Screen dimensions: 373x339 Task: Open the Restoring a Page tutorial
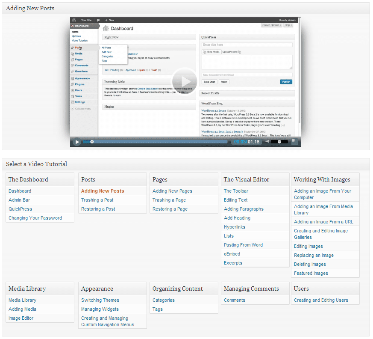(170, 209)
